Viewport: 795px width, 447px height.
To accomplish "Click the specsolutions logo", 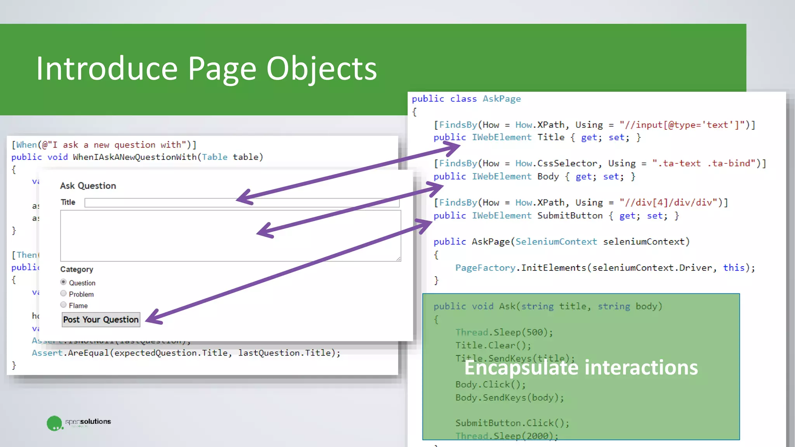I will pos(79,423).
